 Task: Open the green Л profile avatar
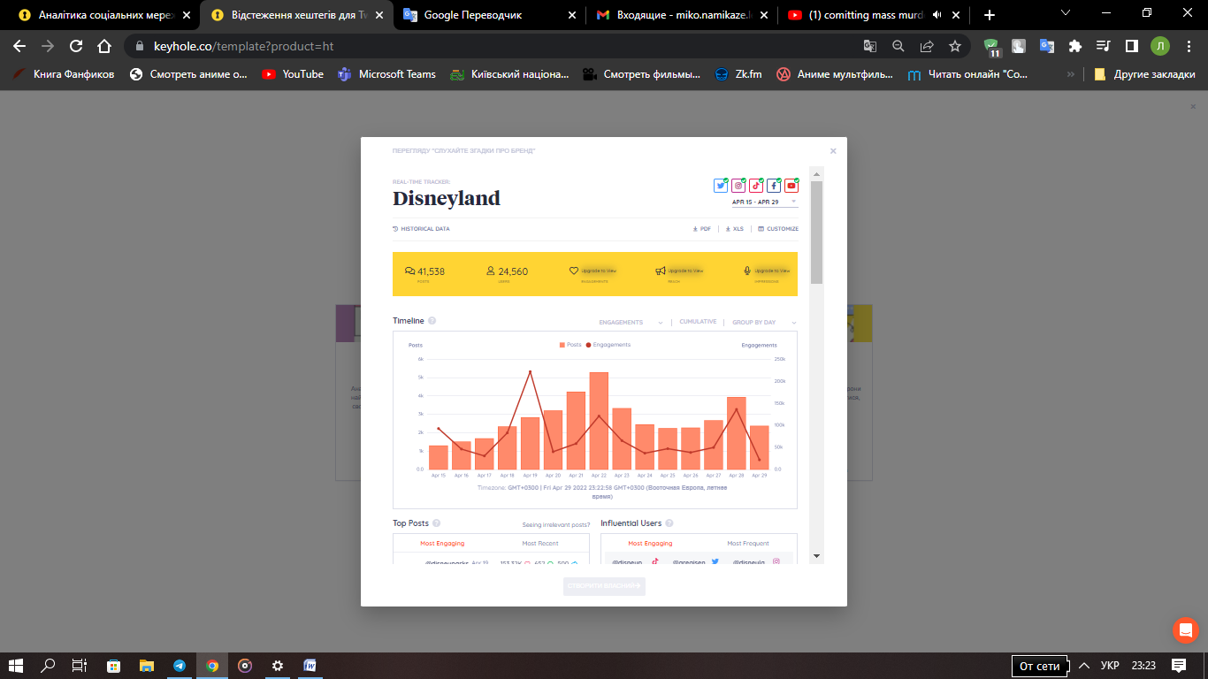1160,46
